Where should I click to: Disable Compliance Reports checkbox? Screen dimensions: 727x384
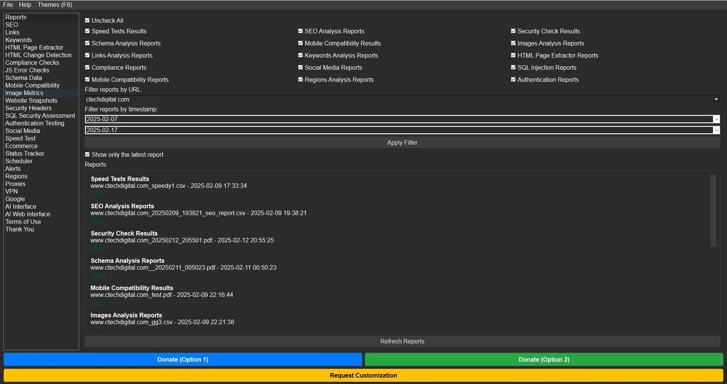87,67
